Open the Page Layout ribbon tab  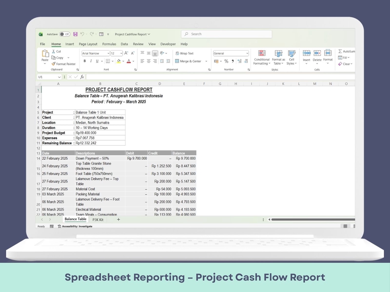(88, 44)
